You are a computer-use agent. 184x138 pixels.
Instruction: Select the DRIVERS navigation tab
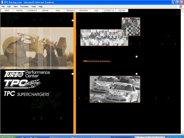(x=45, y=11)
